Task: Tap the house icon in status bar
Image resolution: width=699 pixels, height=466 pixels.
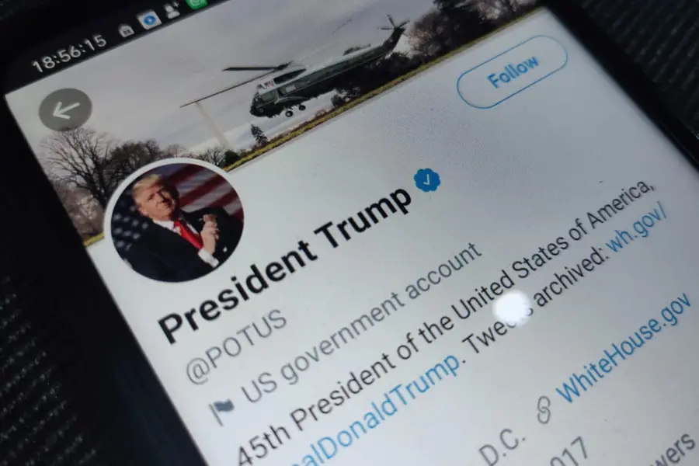Action: pos(126,31)
